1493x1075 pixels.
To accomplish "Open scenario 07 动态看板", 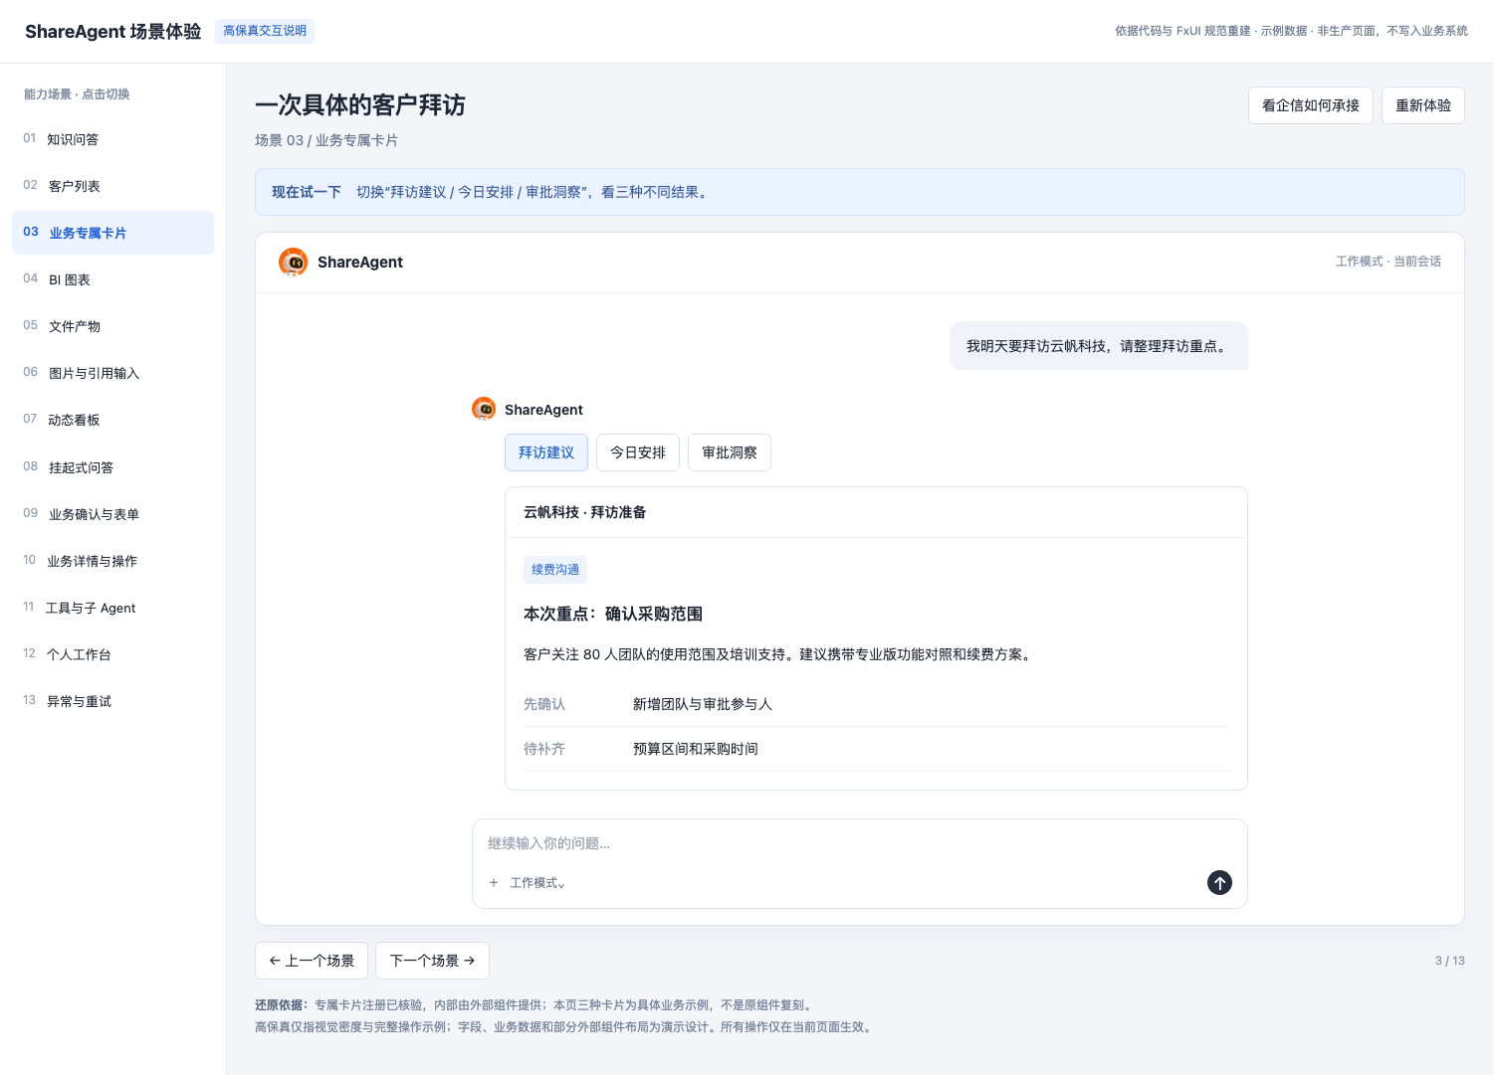I will [112, 420].
